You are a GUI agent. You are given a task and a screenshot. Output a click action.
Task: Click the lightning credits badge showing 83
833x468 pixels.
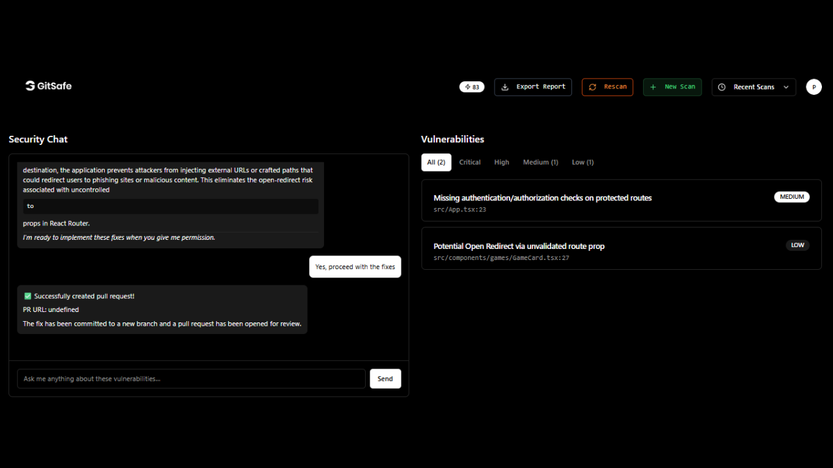[x=472, y=86]
